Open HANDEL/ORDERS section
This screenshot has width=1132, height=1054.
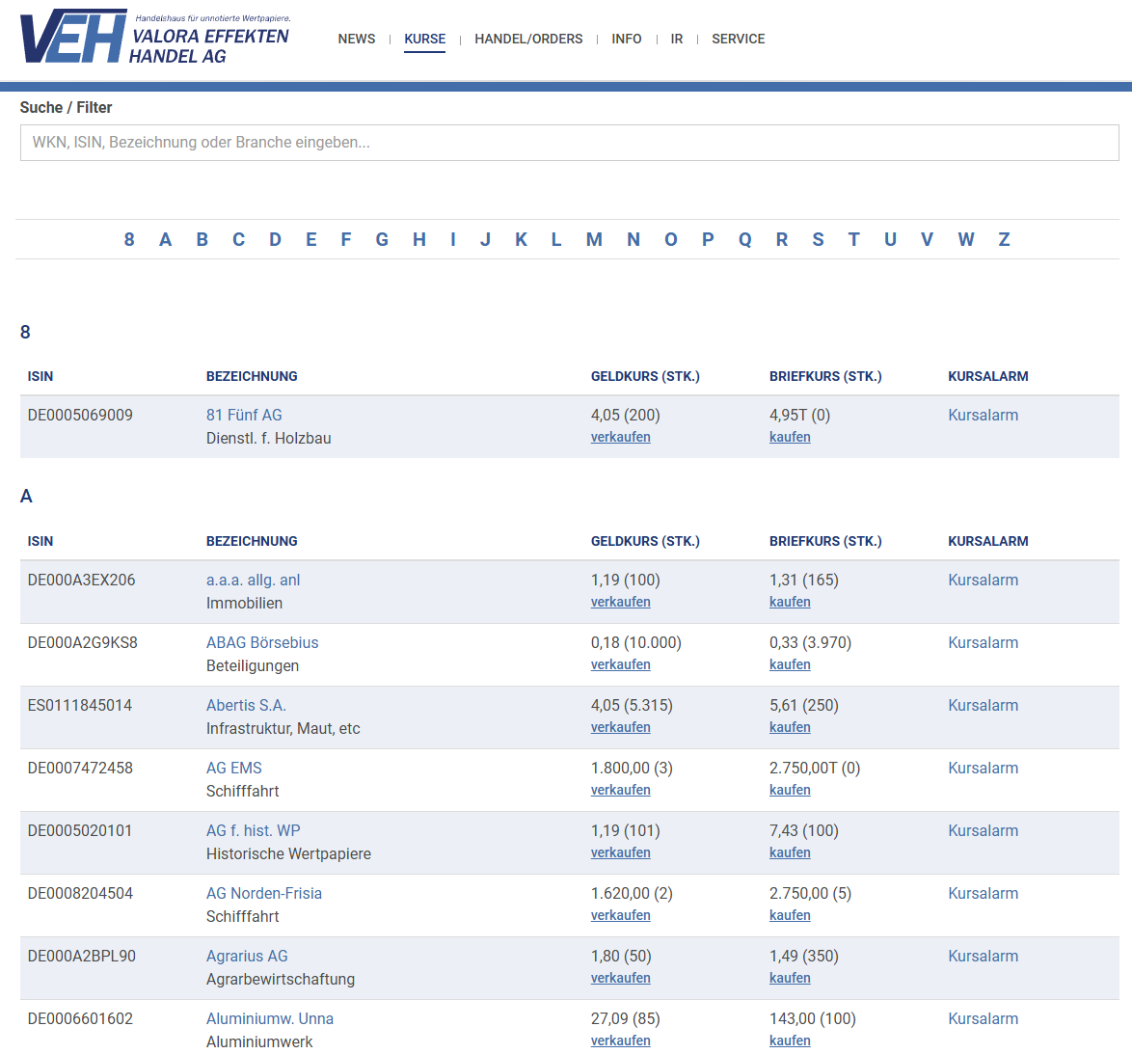pyautogui.click(x=528, y=39)
